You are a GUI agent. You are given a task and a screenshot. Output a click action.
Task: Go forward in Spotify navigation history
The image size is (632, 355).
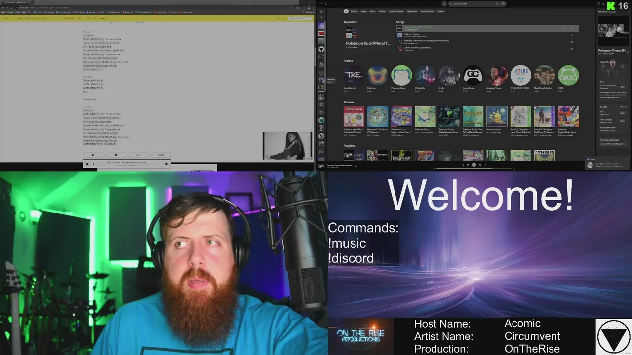(x=330, y=4)
